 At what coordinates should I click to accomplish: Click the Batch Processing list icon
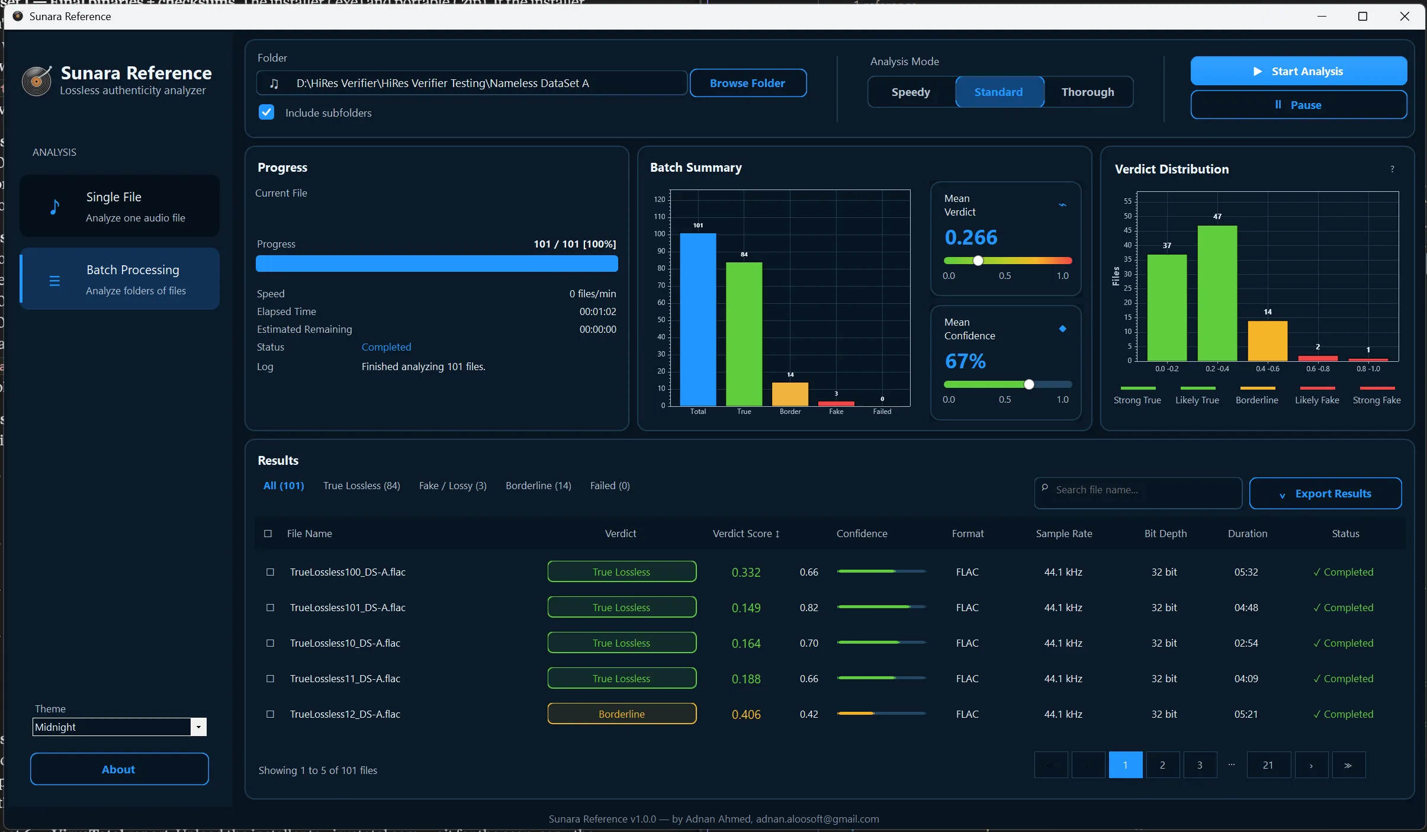(54, 281)
